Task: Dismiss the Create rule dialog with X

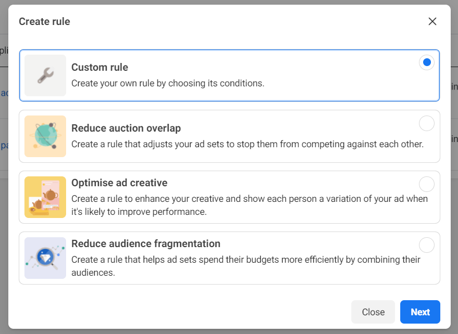Action: [432, 21]
